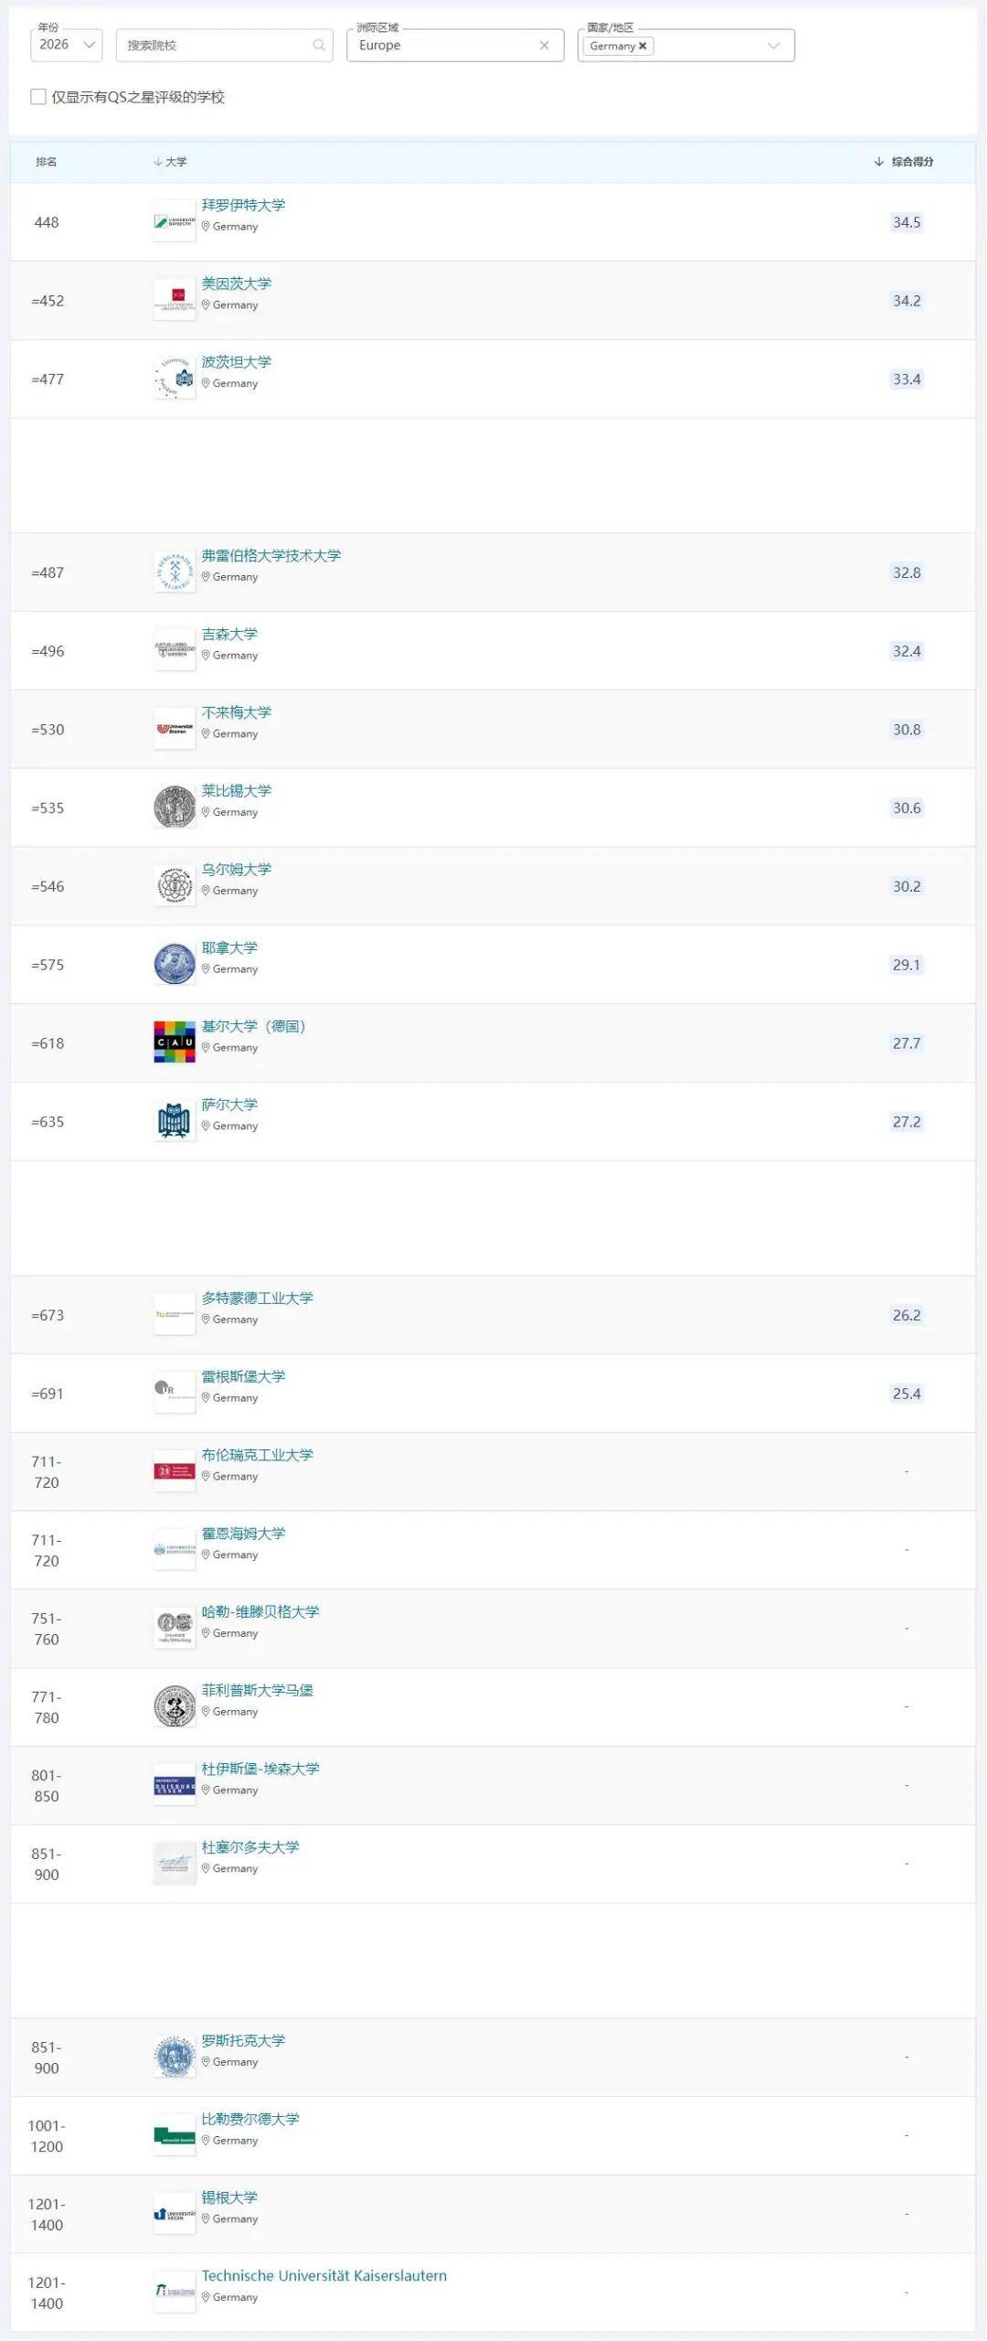
Task: Click the Ulm University logo
Action: pyautogui.click(x=175, y=886)
